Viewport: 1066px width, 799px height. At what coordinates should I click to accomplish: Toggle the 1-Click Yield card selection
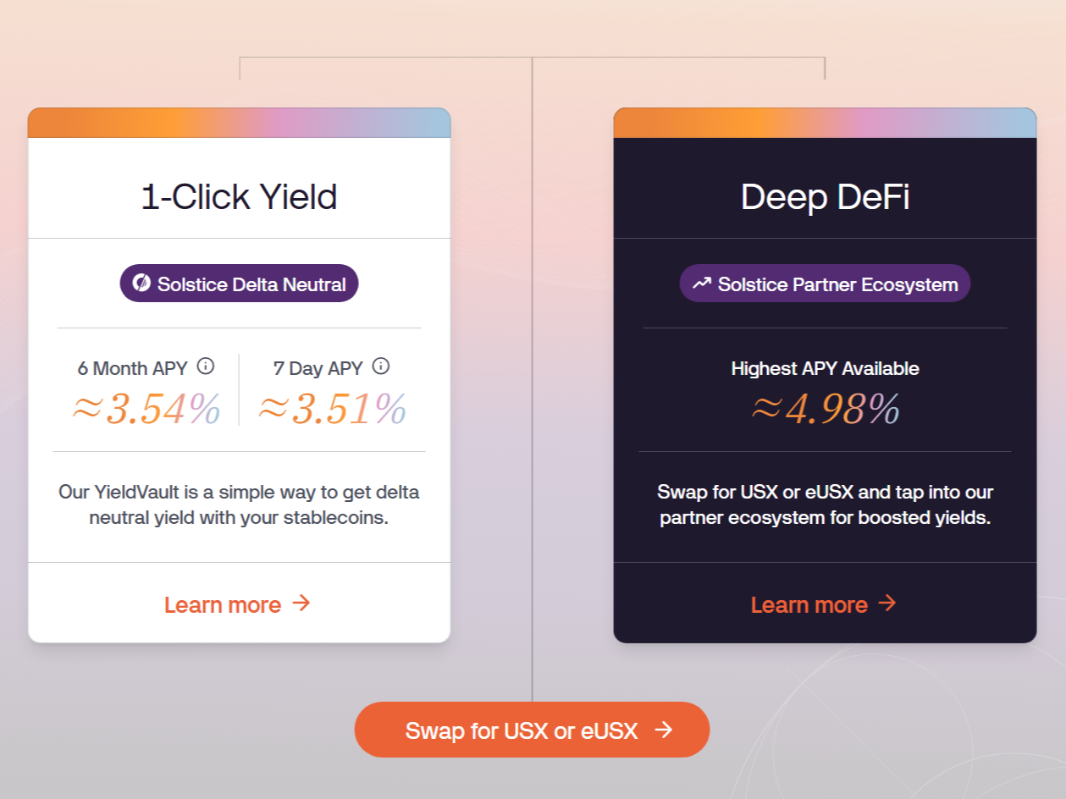tap(239, 196)
